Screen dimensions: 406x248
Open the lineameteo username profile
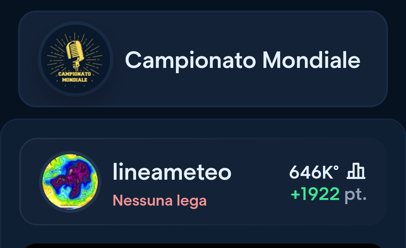click(172, 172)
